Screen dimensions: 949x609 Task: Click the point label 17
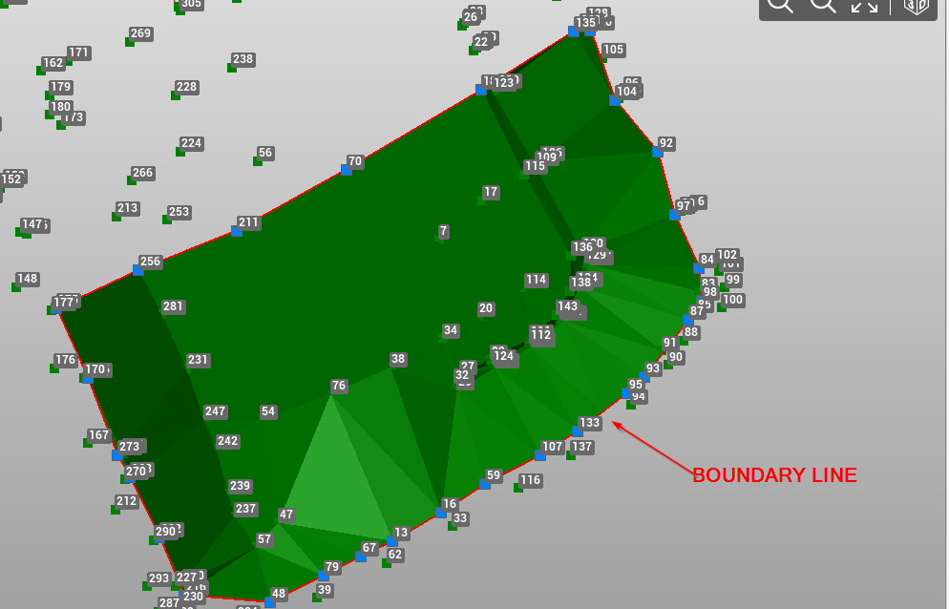[491, 192]
